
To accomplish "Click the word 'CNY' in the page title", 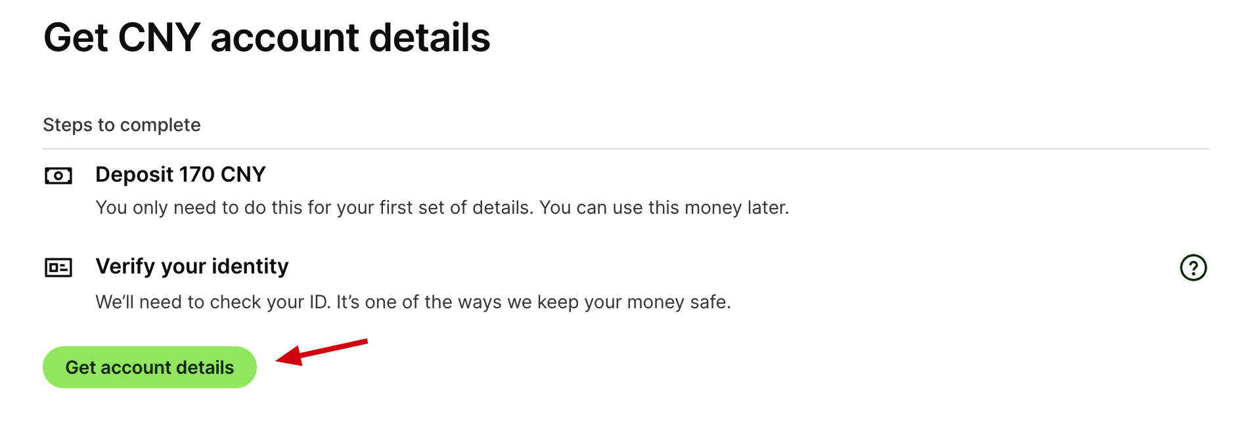I will coord(159,37).
